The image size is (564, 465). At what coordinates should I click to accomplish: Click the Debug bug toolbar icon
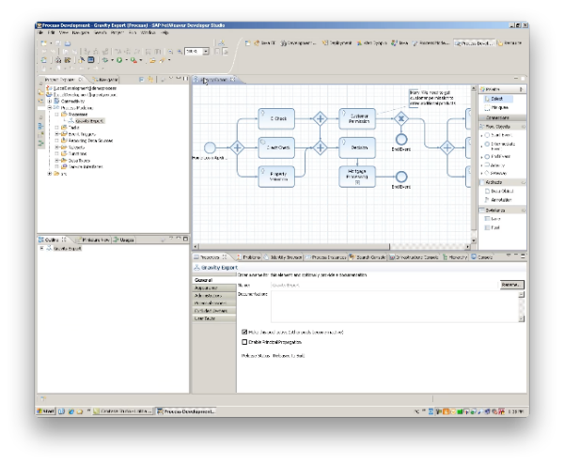[x=105, y=60]
